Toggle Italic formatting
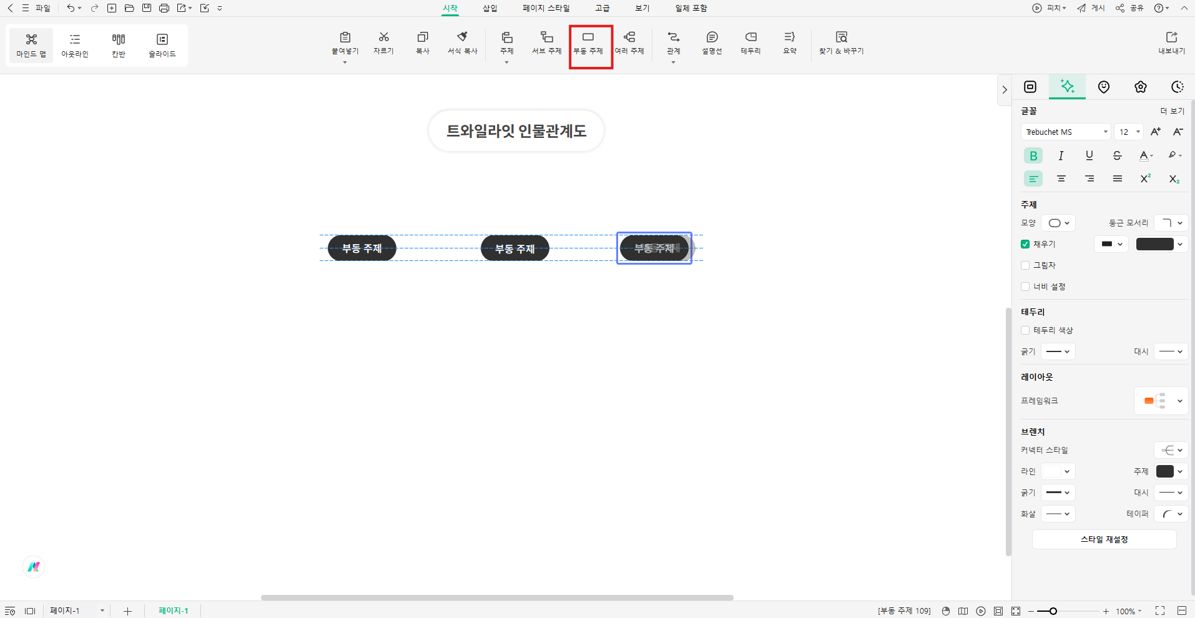The height and width of the screenshot is (618, 1195). coord(1061,155)
